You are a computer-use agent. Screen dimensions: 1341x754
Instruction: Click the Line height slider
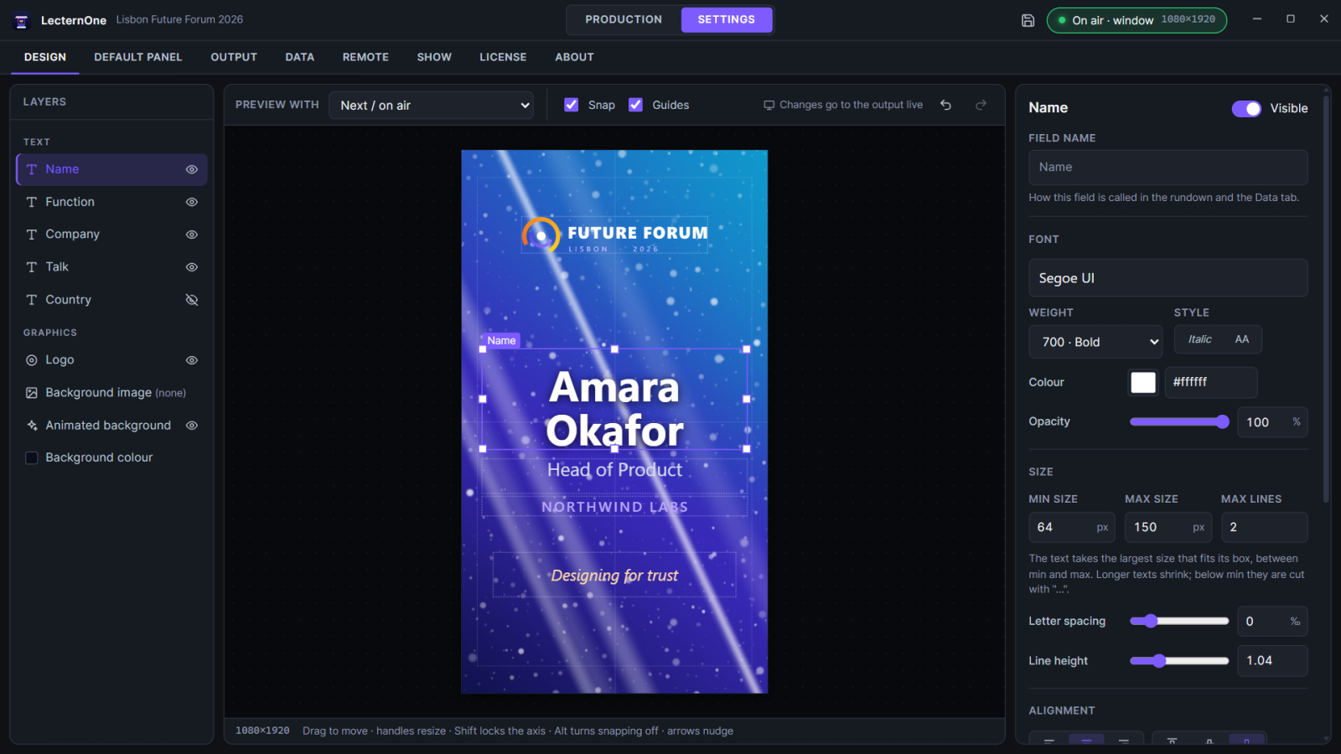pyautogui.click(x=1180, y=661)
